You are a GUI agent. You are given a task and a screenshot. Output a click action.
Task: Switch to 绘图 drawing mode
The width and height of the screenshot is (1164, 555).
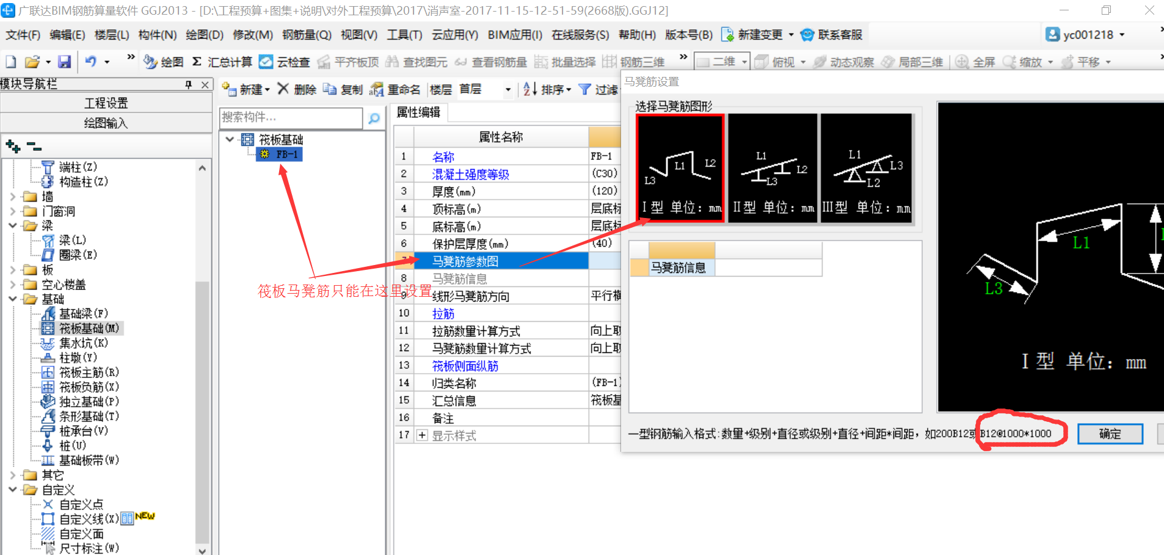(x=164, y=62)
